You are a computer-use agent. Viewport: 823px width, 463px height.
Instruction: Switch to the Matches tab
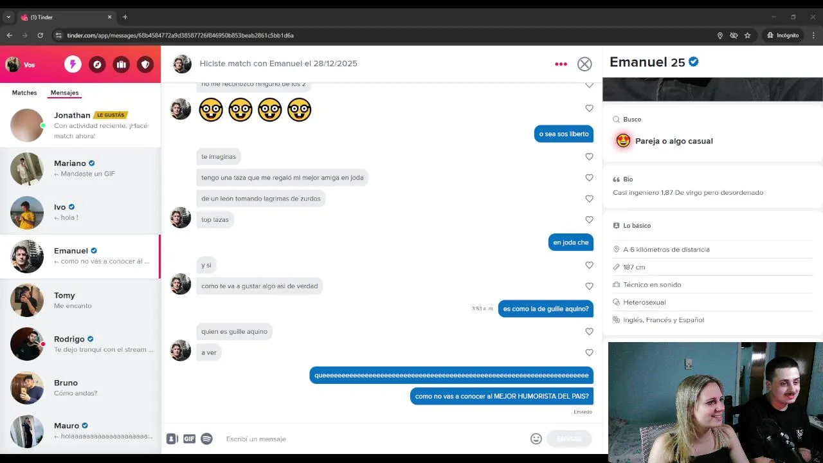tap(24, 93)
